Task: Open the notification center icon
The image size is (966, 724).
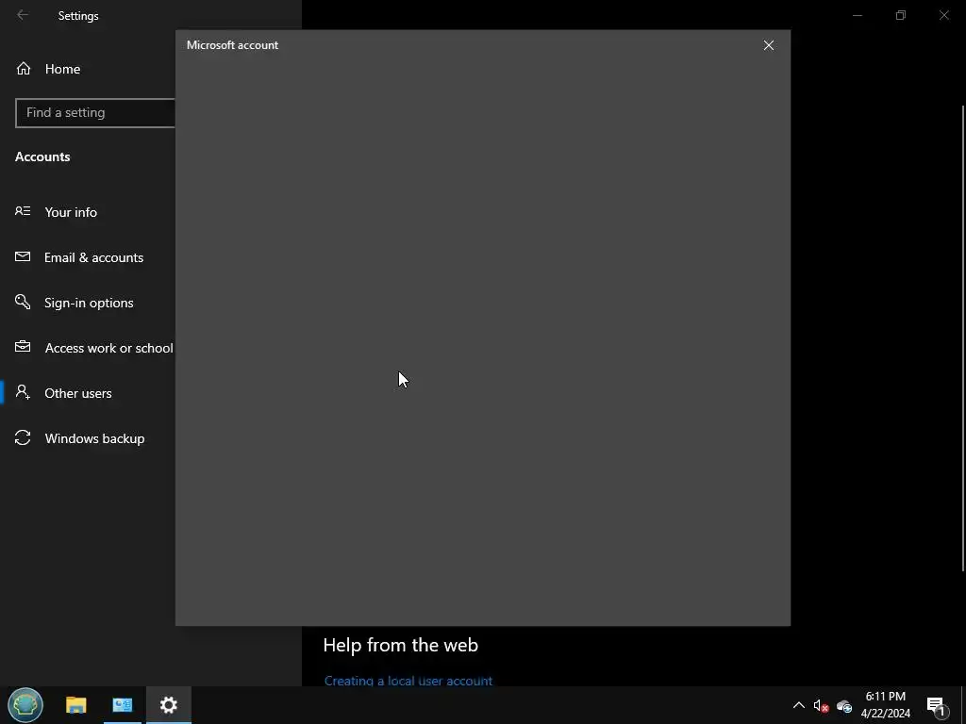Action: (x=936, y=706)
